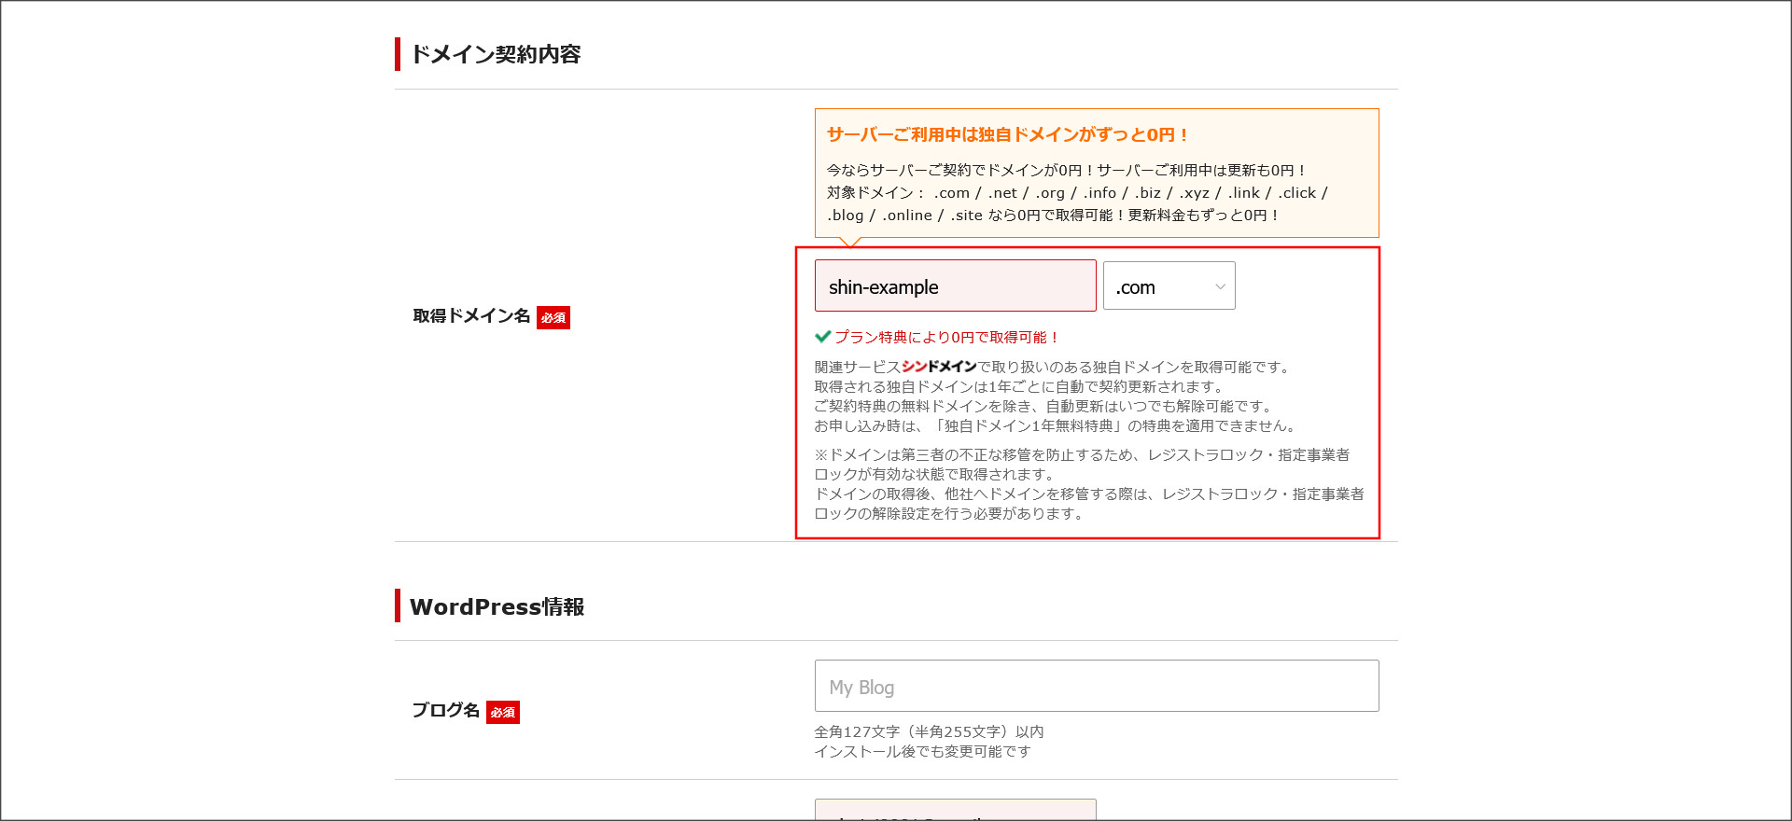Click the red bar beside ドメイン契約内容
This screenshot has width=1792, height=821.
398,54
